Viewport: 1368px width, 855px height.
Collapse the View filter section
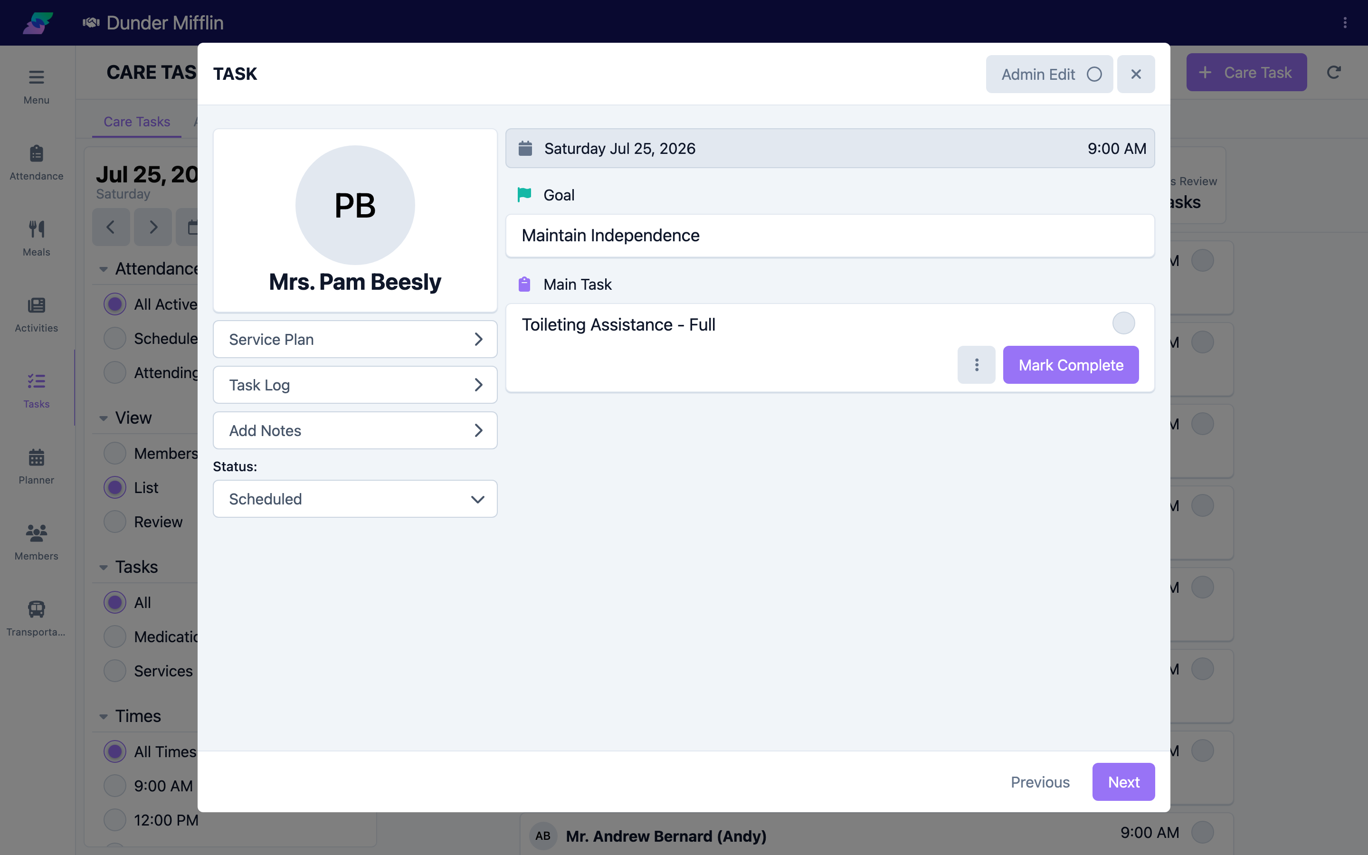(104, 418)
